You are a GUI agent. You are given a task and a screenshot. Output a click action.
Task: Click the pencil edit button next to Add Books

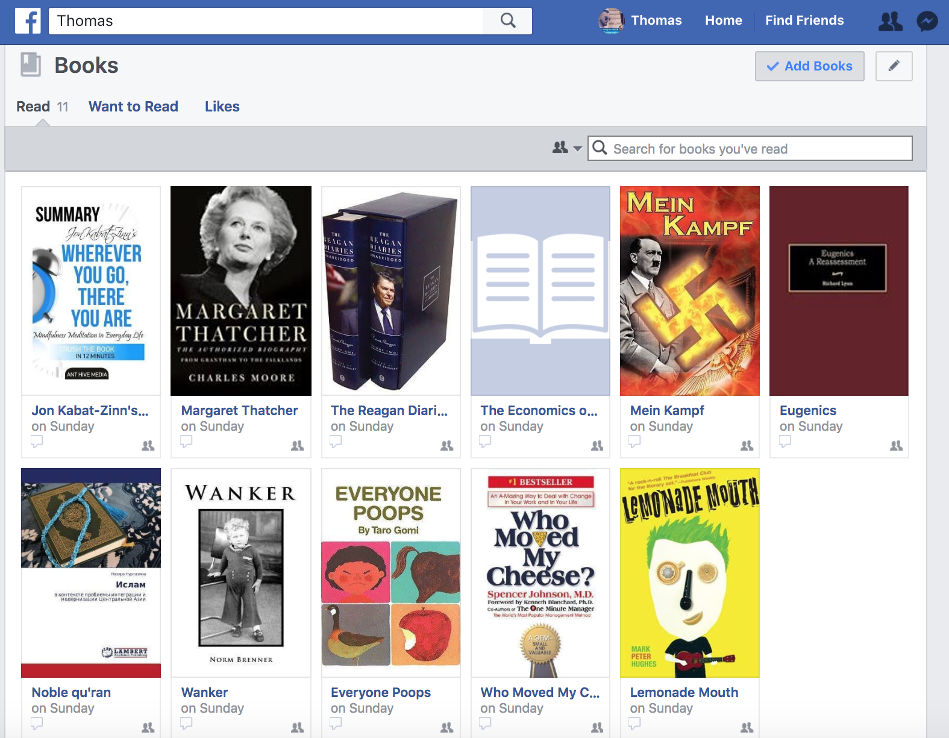coord(894,66)
